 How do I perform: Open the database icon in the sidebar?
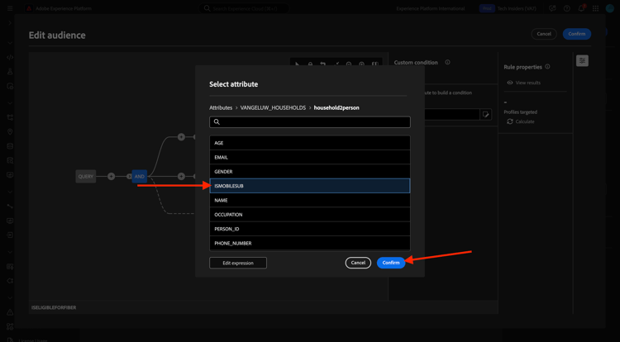[x=10, y=146]
